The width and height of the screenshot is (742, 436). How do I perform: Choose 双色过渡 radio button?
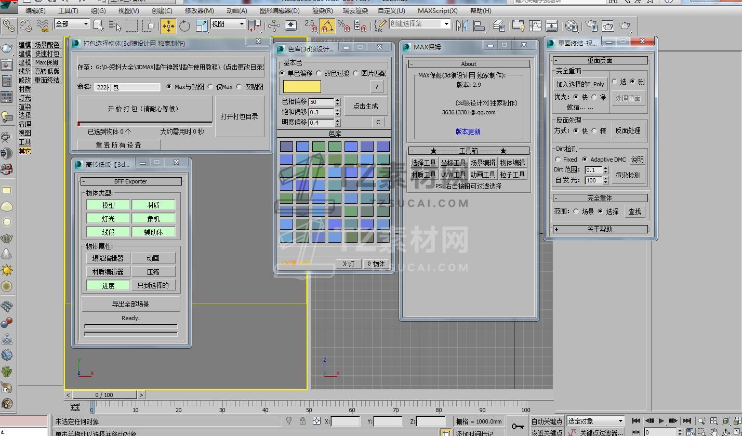(x=319, y=73)
